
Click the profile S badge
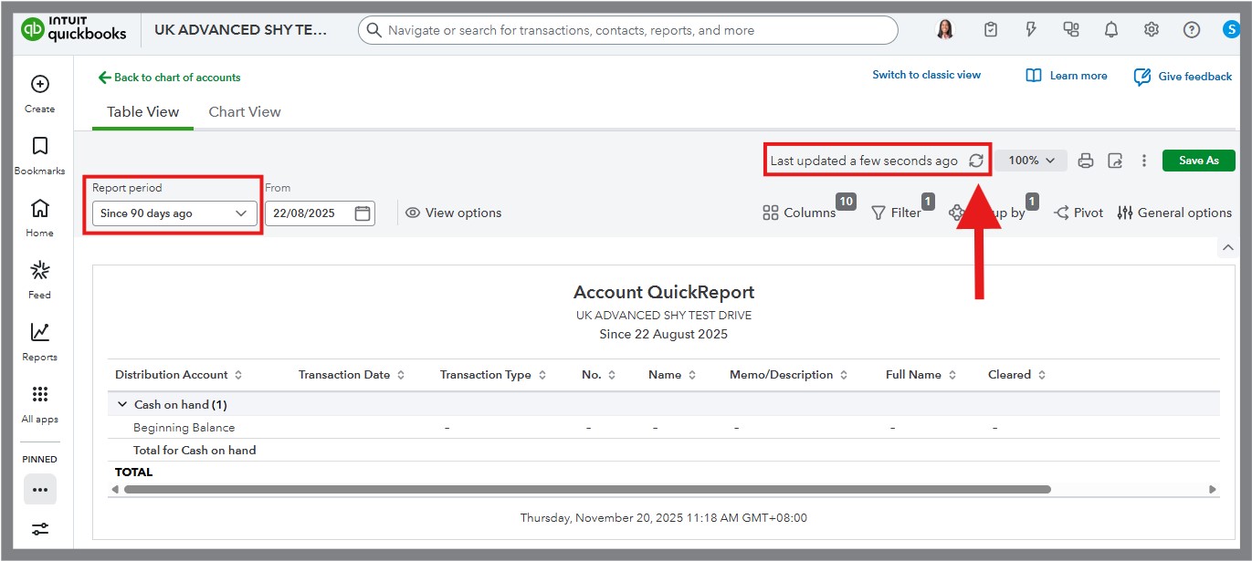(x=1231, y=29)
